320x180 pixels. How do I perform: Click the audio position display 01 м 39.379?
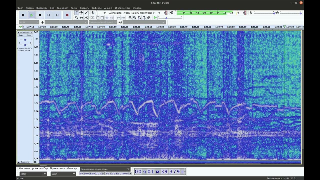coord(160,171)
